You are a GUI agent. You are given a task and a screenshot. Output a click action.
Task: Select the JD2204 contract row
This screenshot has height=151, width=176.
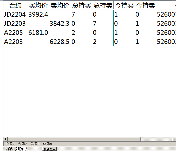(15, 15)
